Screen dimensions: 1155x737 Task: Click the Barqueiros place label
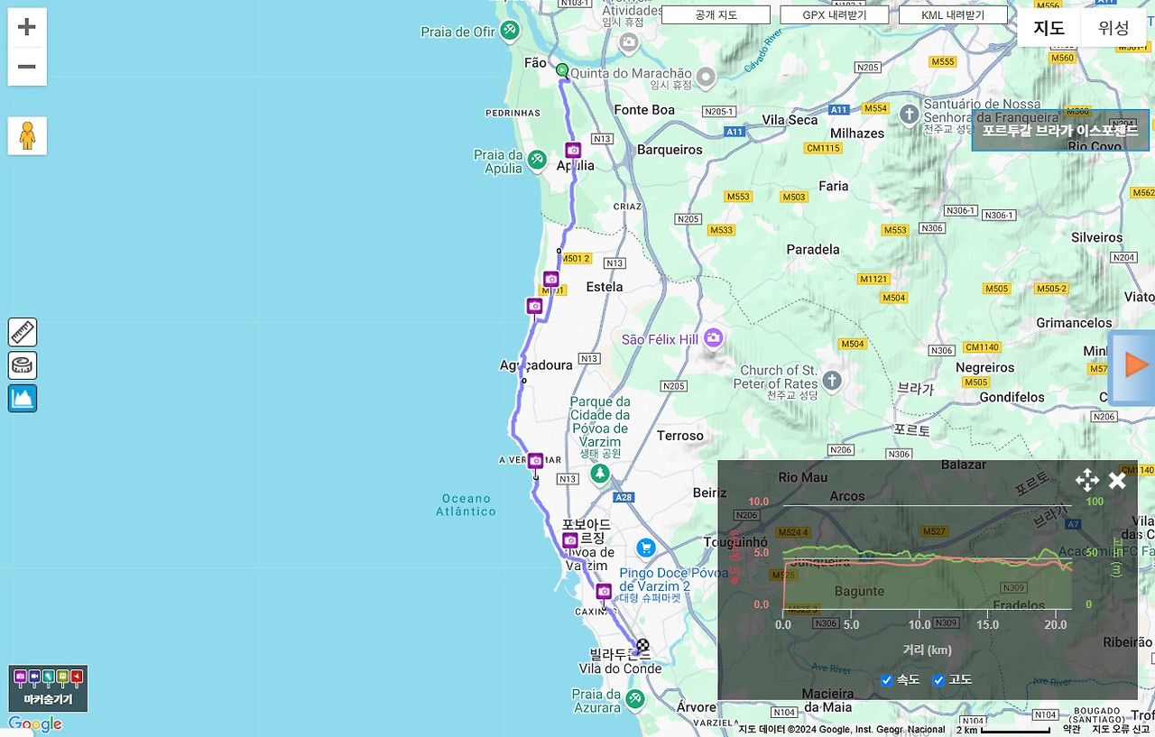[670, 150]
